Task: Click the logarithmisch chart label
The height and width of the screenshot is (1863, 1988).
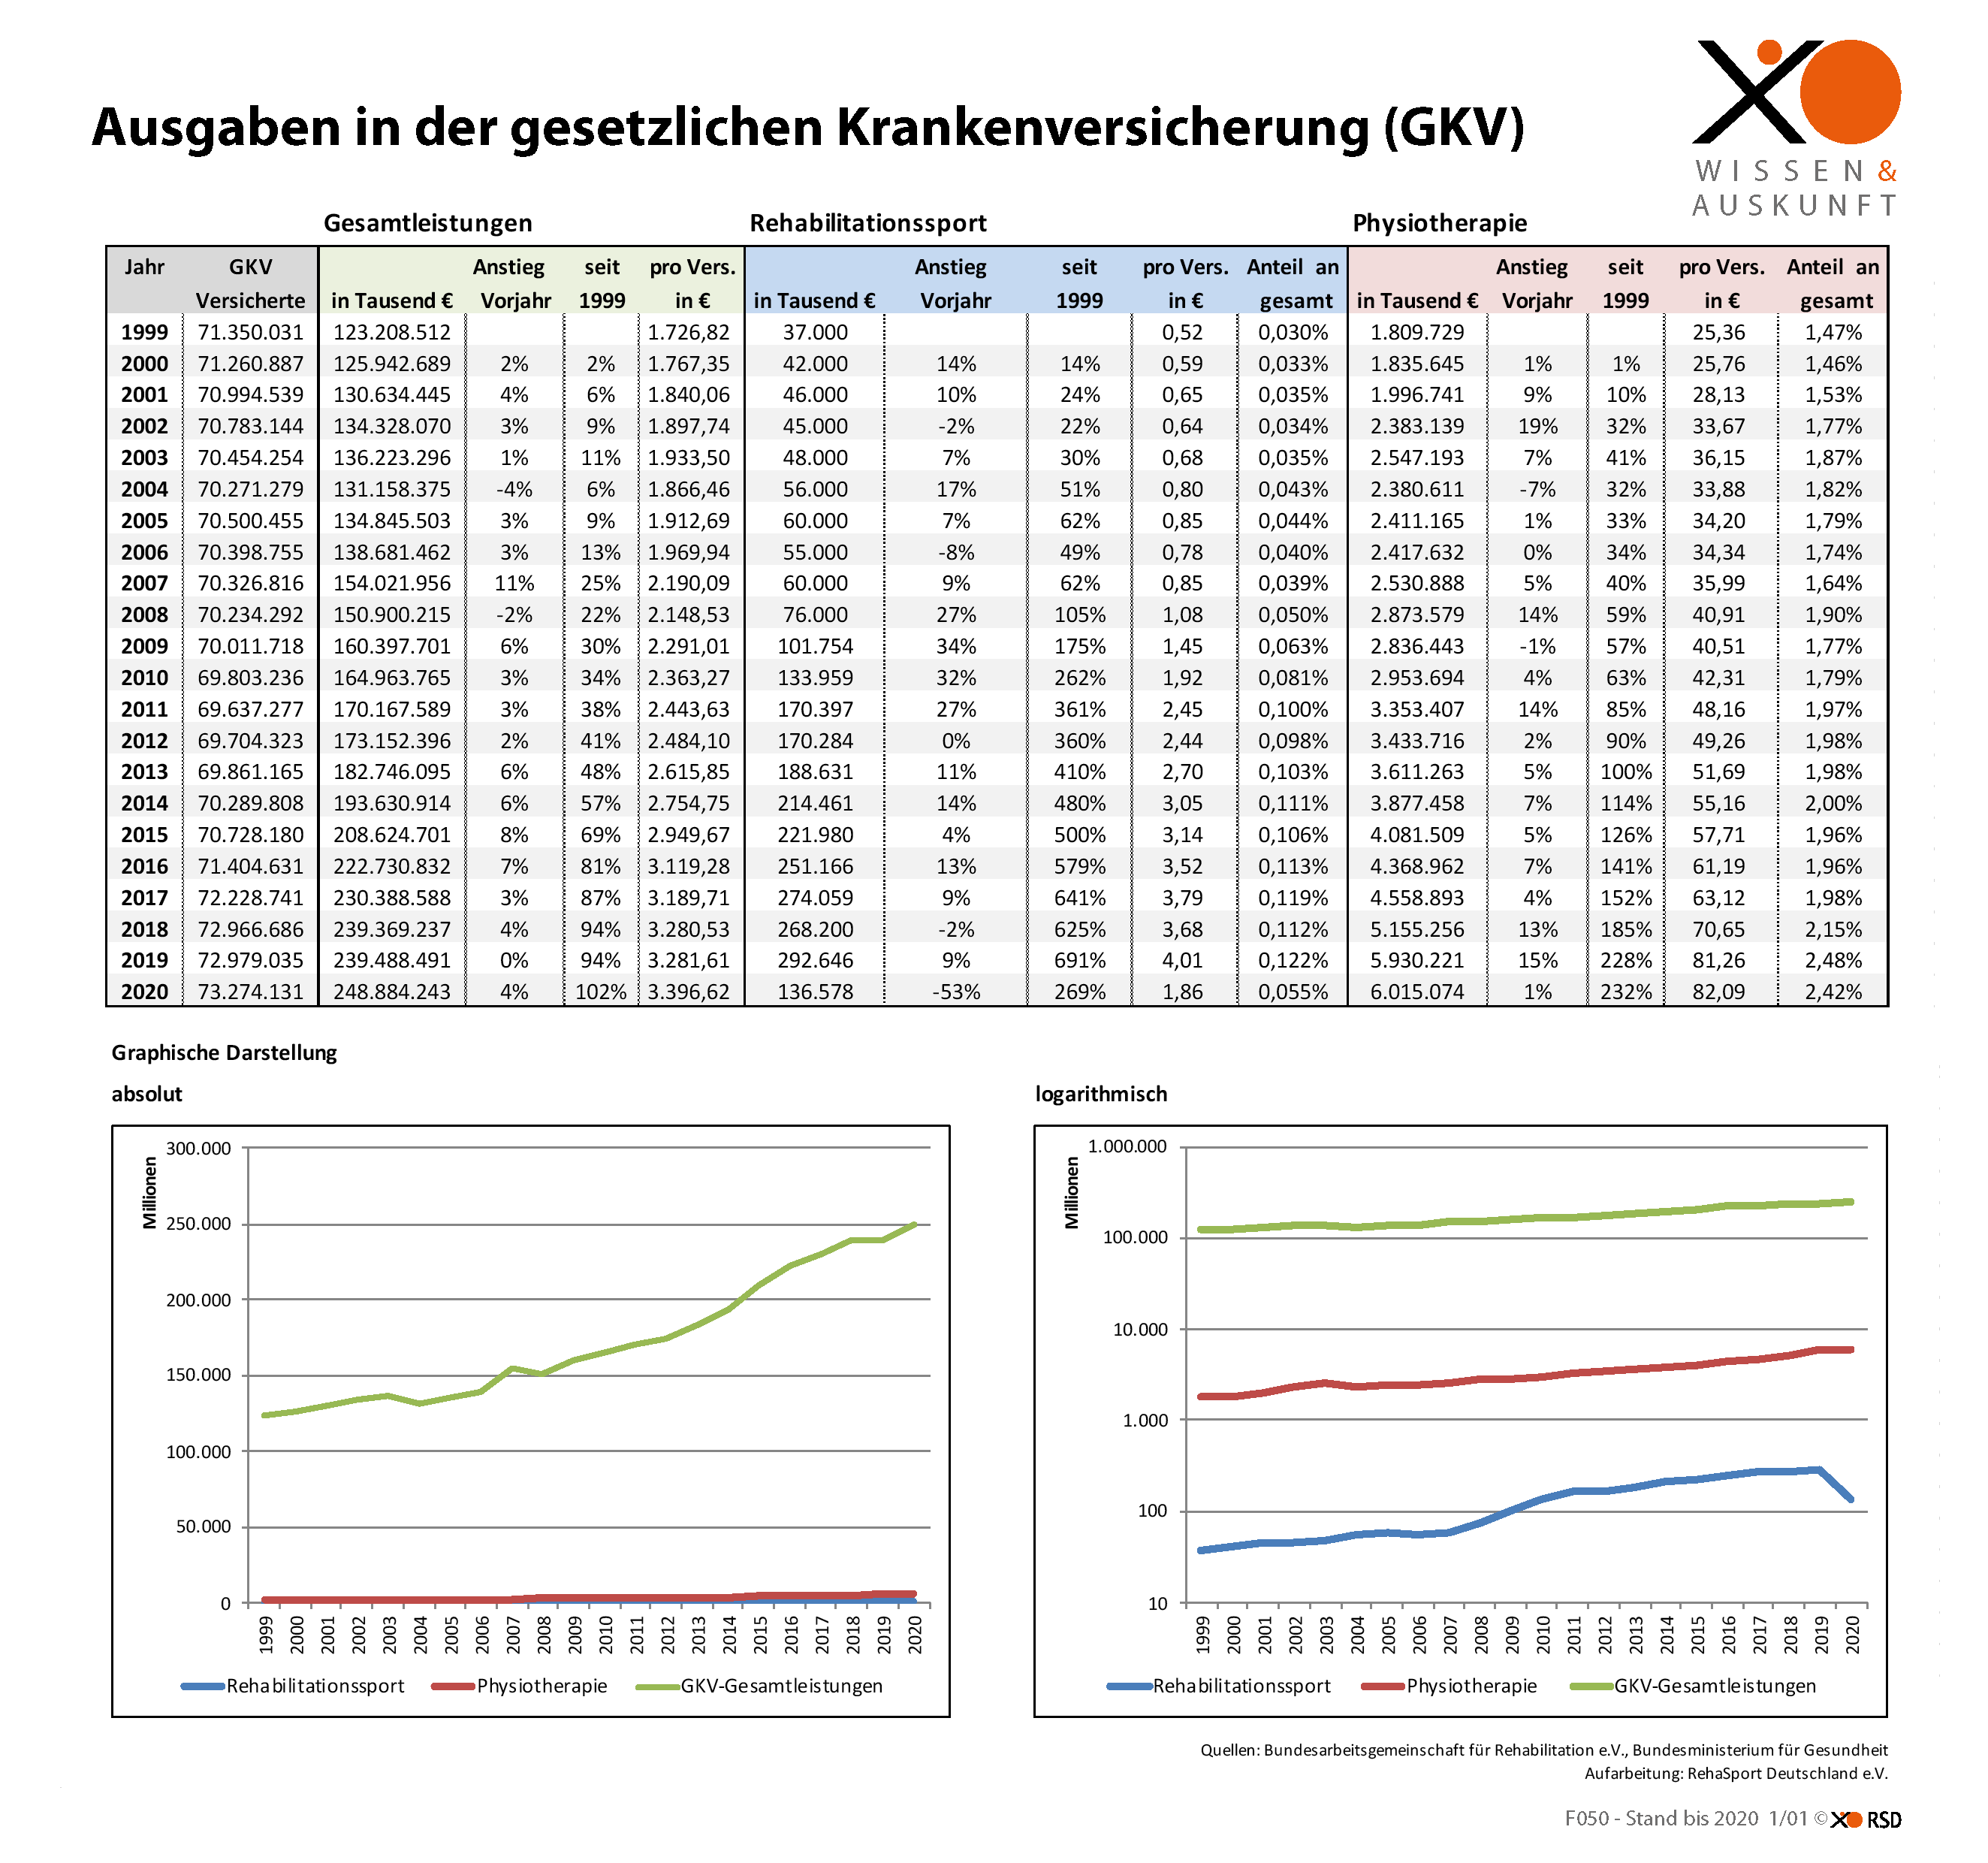Action: [x=1100, y=1094]
